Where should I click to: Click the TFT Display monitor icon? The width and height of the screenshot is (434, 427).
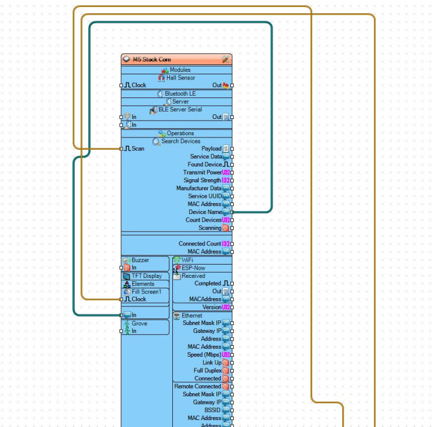pos(126,276)
